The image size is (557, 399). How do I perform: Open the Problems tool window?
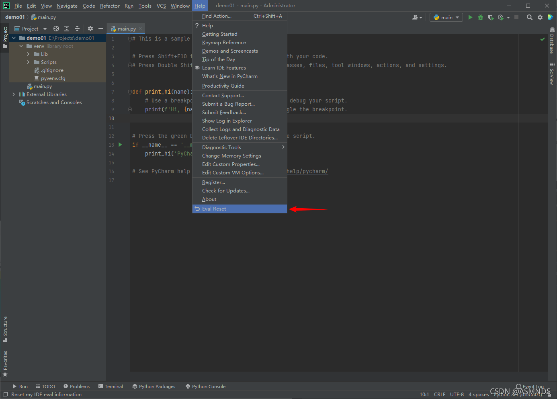pos(76,387)
